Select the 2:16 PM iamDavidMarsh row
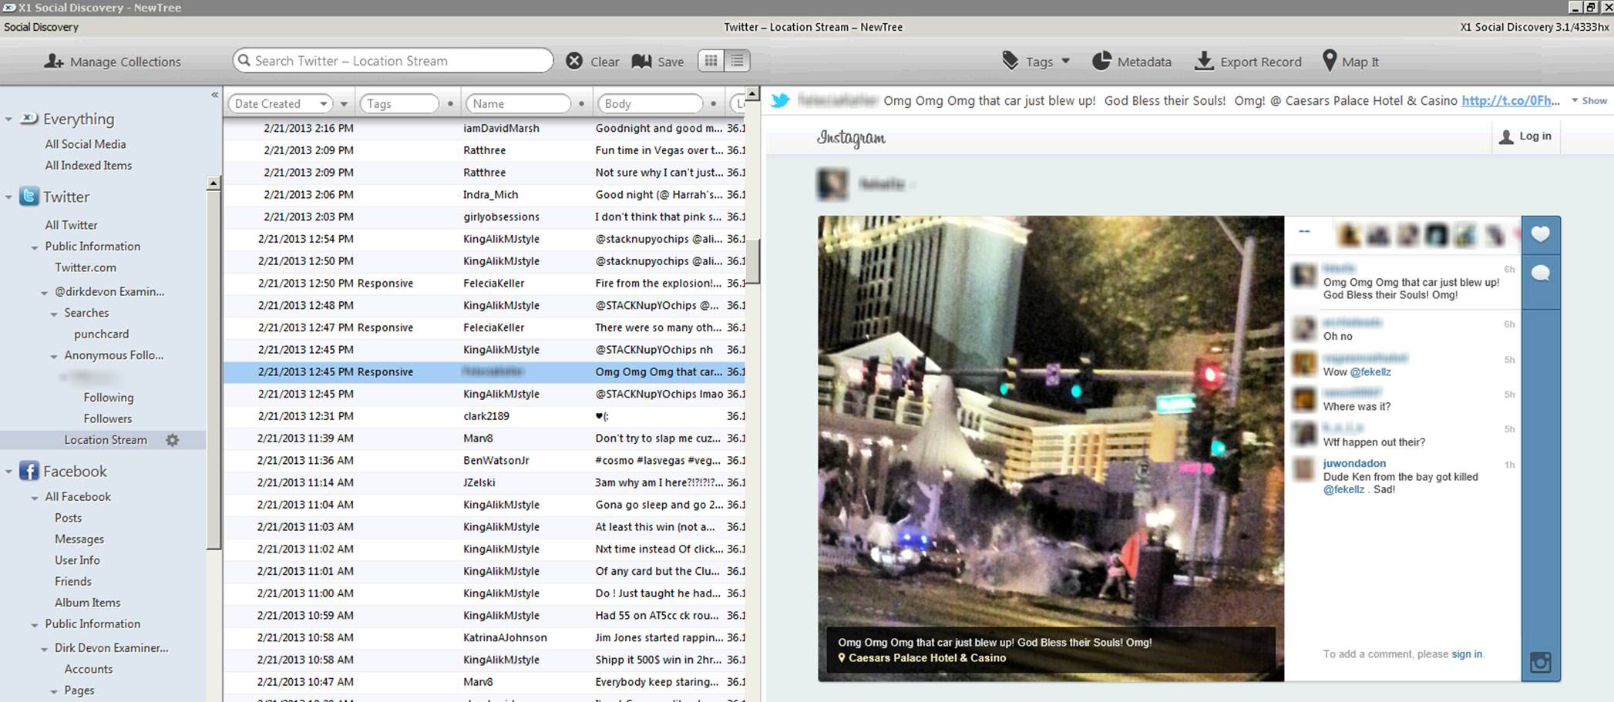Screen dimensions: 1614x702 484,128
